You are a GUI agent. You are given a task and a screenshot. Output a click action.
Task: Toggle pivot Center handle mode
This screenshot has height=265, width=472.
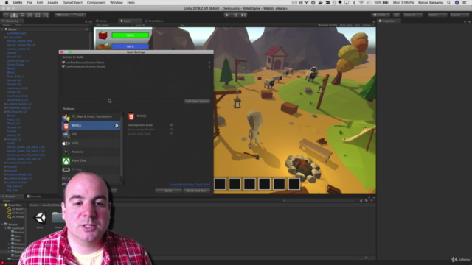(x=62, y=15)
